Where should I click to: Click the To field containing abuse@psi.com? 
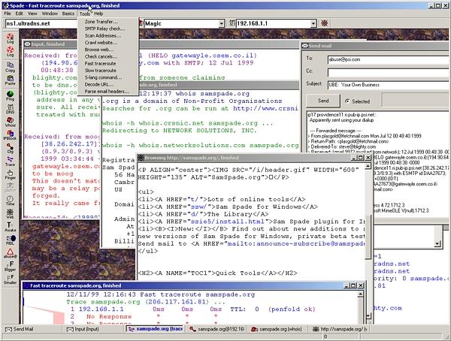click(x=389, y=59)
